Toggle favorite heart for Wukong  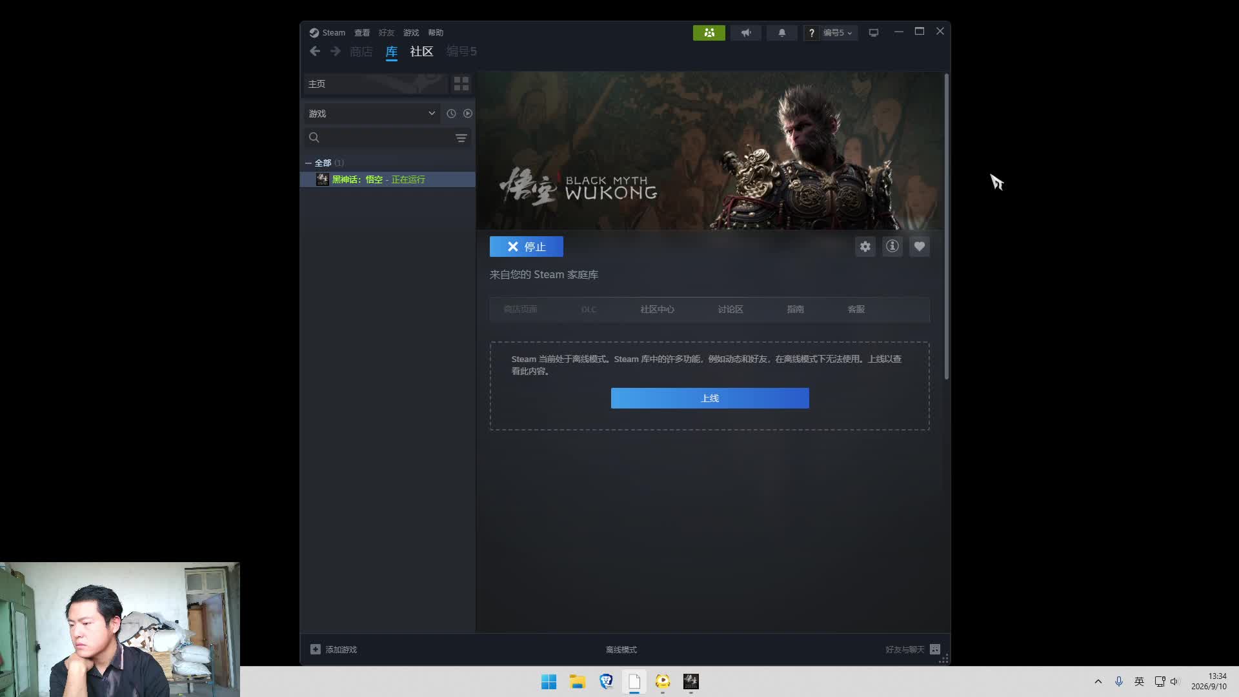(920, 247)
